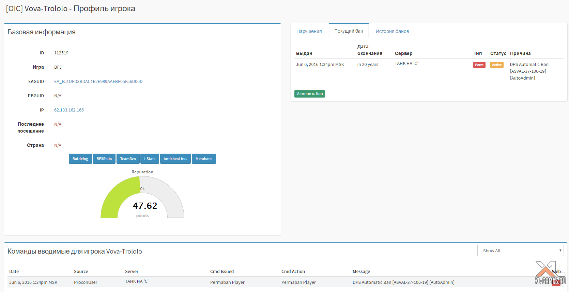Image resolution: width=569 pixels, height=292 pixels.
Task: Open the История банов tab
Action: click(392, 31)
